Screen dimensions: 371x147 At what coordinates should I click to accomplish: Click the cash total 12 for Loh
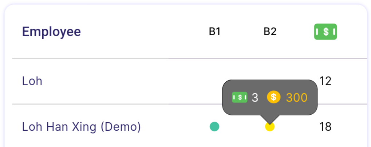pos(325,81)
